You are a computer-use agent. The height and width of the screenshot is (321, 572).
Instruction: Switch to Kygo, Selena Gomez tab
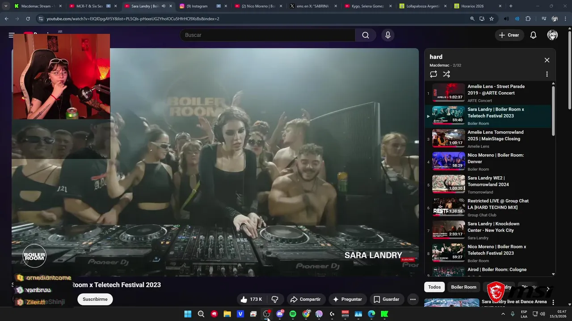coord(369,6)
